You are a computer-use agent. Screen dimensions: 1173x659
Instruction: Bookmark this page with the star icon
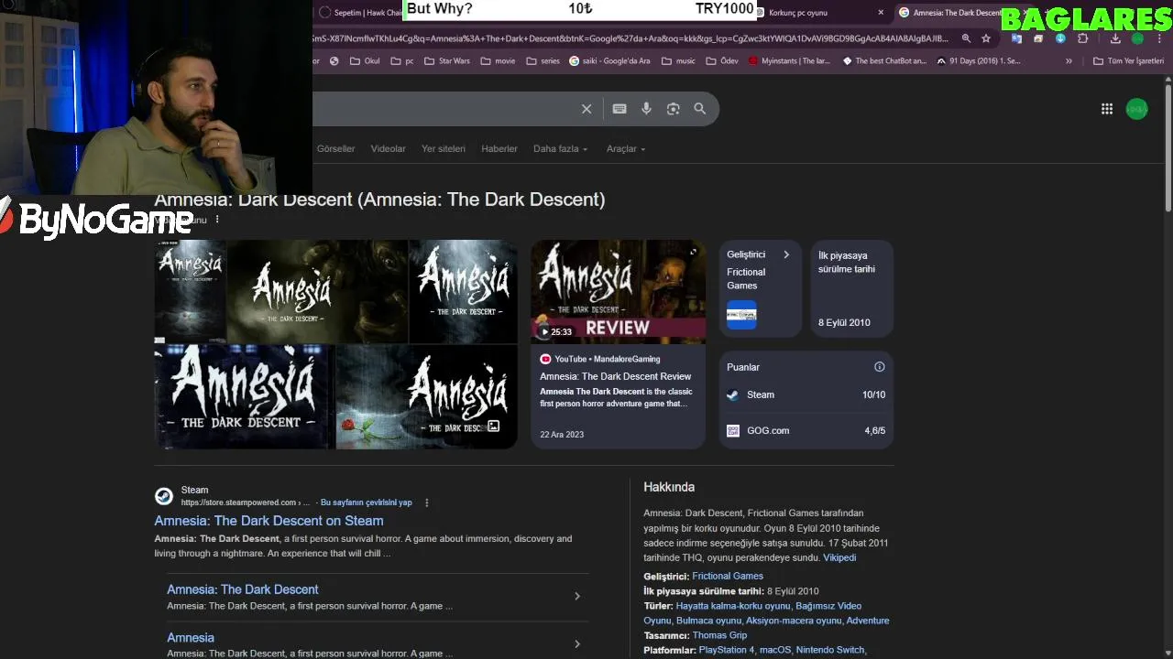click(x=986, y=38)
